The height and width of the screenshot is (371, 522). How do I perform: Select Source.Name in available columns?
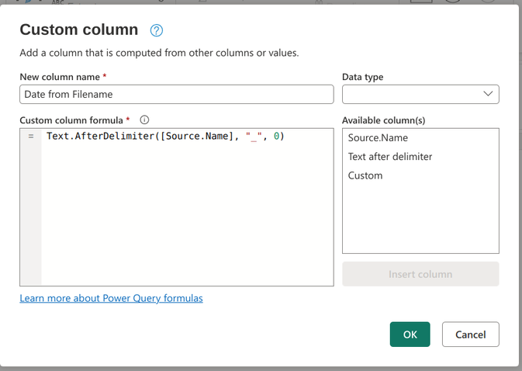click(x=378, y=138)
